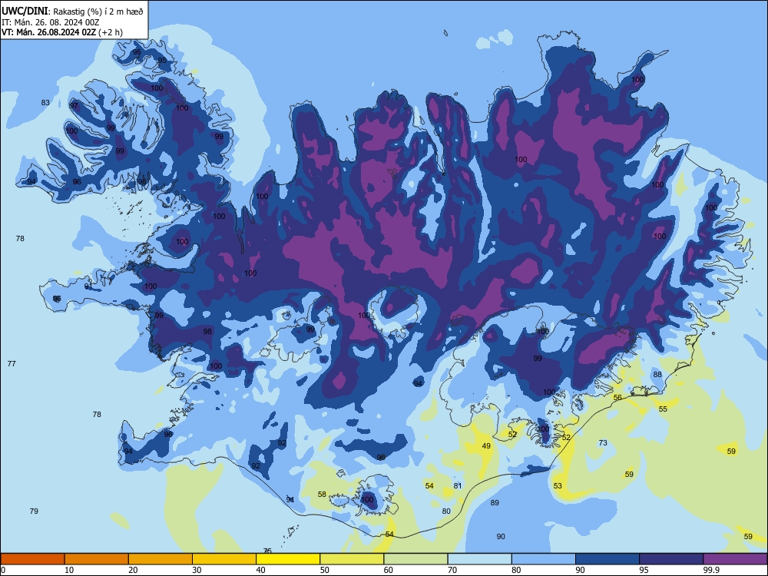Click the humidity value '55' on the map

[x=664, y=409]
